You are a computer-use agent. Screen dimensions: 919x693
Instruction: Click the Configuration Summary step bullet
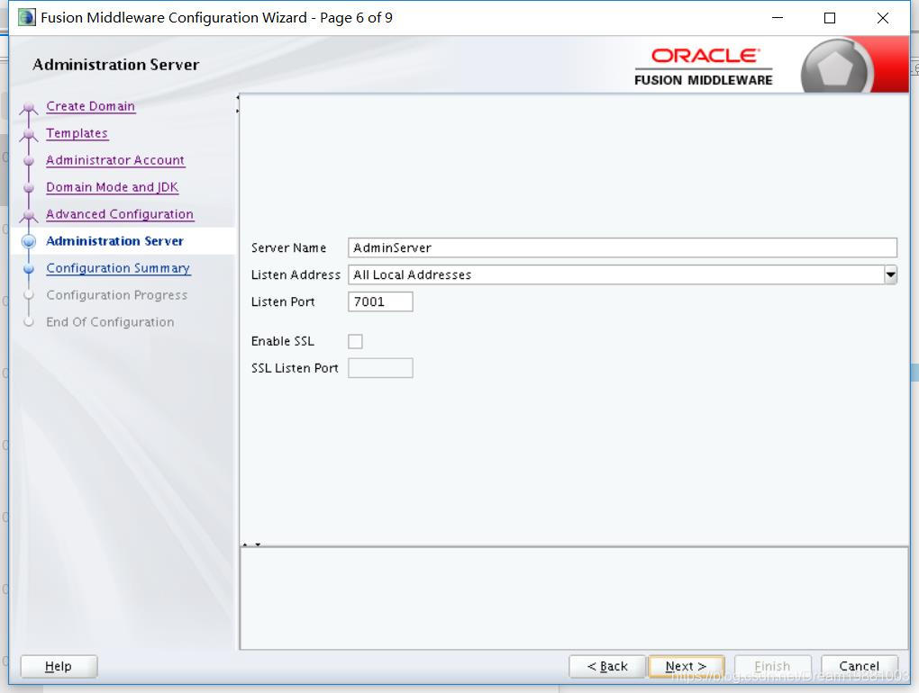pos(29,269)
